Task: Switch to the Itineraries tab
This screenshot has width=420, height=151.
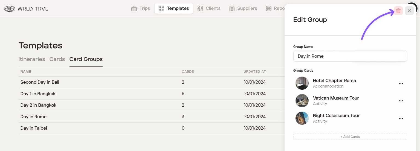Action: pos(32,59)
